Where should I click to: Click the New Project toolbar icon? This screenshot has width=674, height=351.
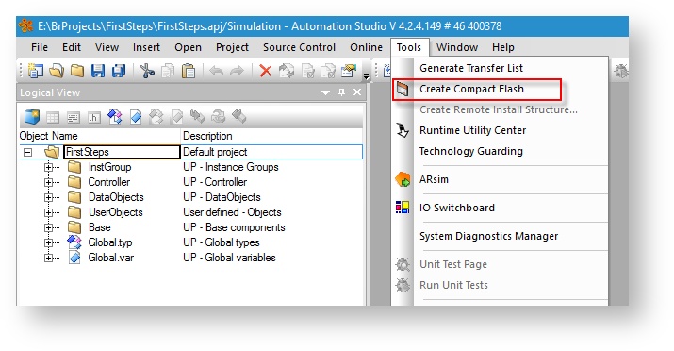pos(36,71)
